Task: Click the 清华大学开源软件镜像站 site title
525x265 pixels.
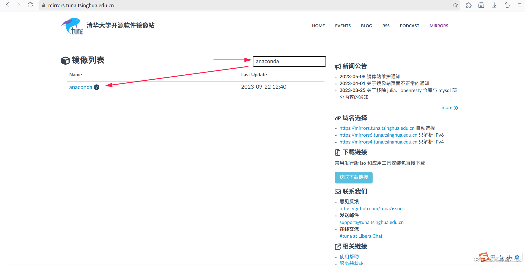Action: [121, 25]
